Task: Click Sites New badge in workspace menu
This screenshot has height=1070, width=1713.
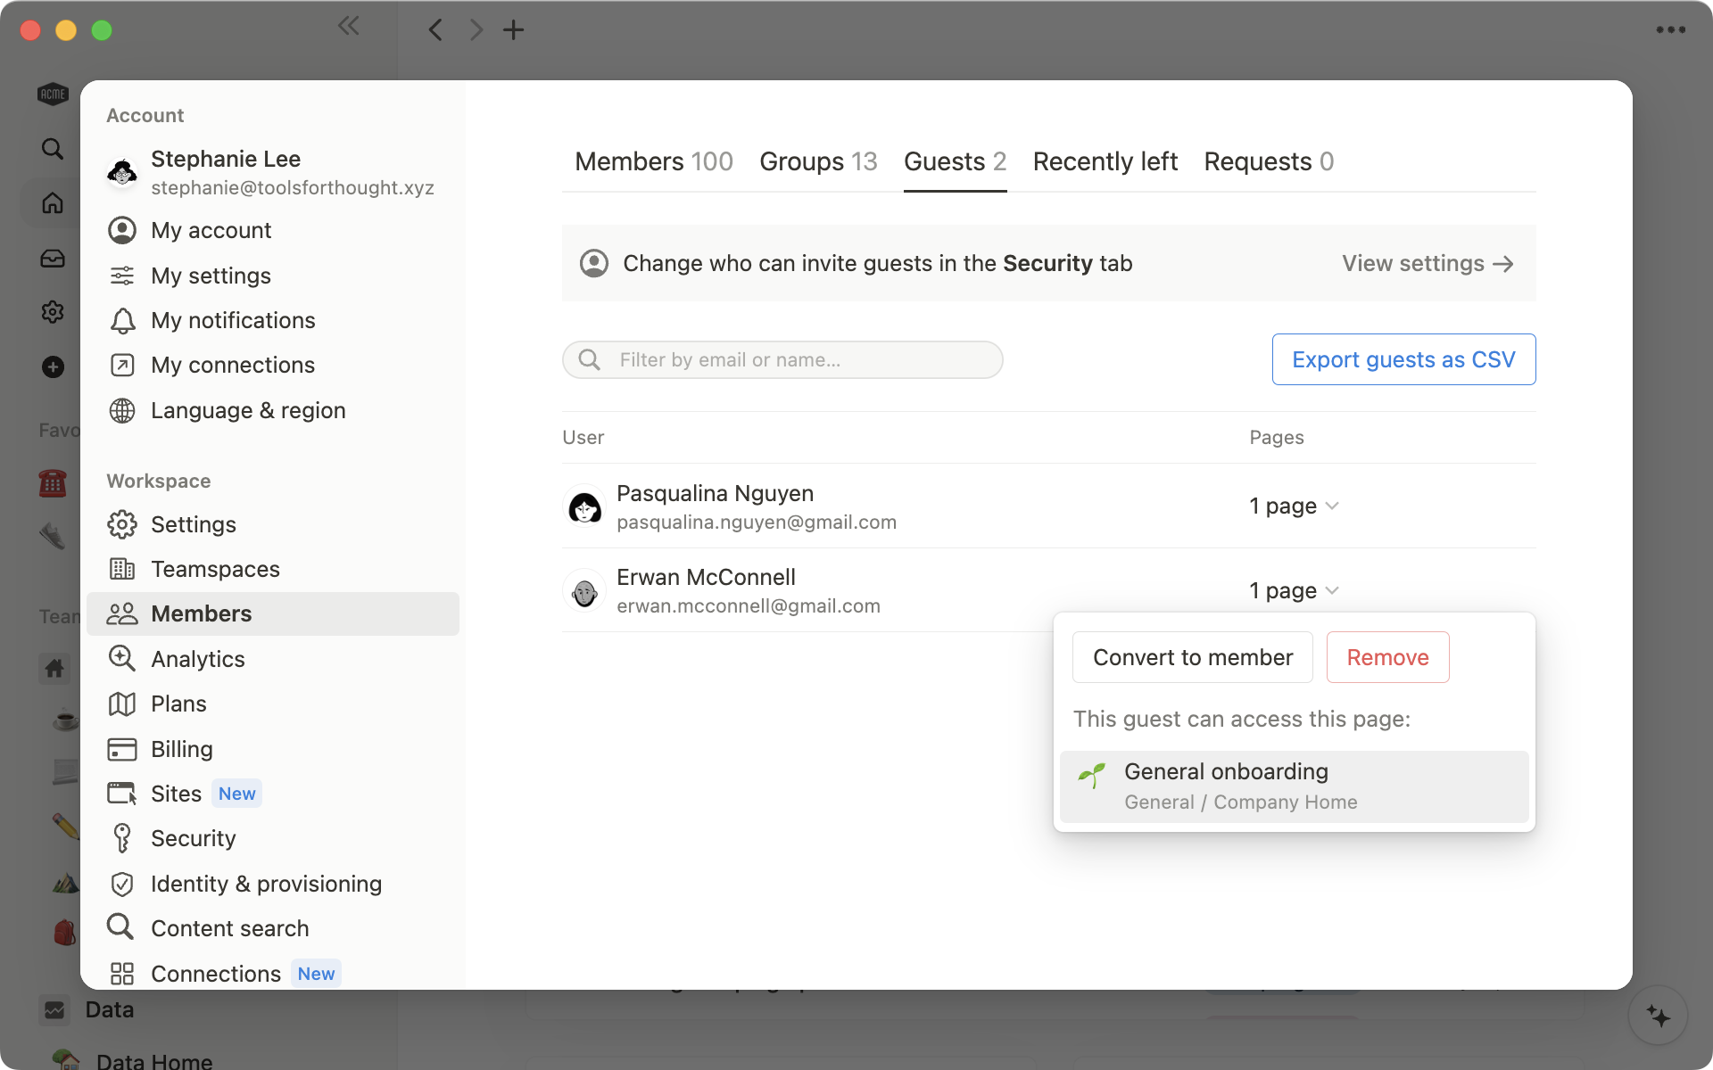Action: pos(236,794)
